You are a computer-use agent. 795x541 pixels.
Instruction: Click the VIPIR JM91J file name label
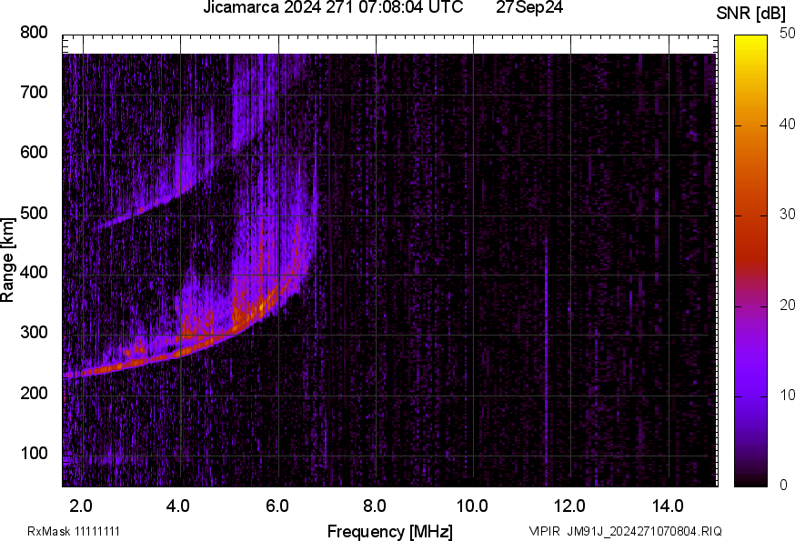point(625,531)
